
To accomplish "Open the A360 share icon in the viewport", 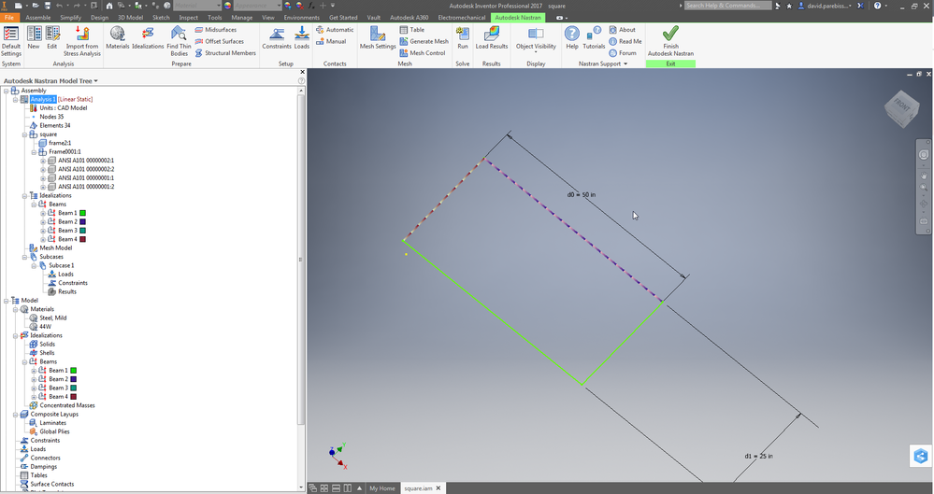I will click(x=920, y=457).
